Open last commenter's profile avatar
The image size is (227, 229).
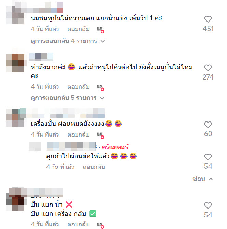tap(15, 202)
